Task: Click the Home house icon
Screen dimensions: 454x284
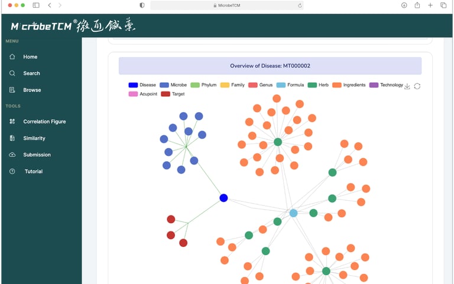Action: tap(12, 57)
